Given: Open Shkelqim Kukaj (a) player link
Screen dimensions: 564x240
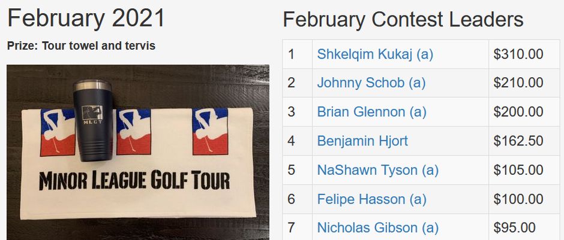Looking at the screenshot, I should pos(375,54).
